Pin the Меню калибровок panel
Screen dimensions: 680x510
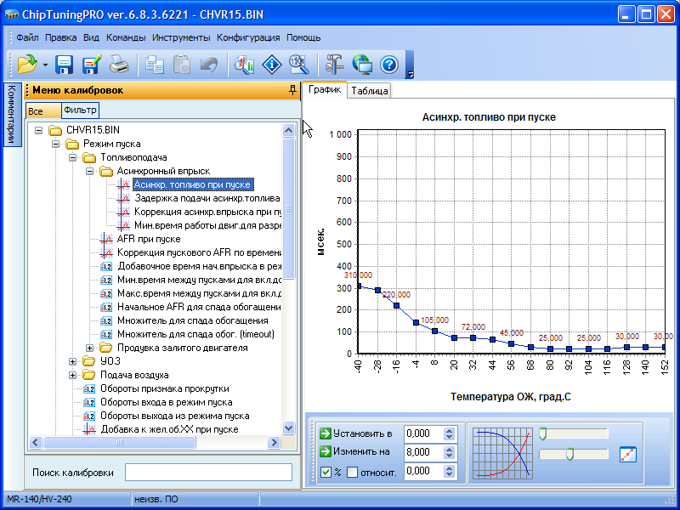tap(292, 89)
